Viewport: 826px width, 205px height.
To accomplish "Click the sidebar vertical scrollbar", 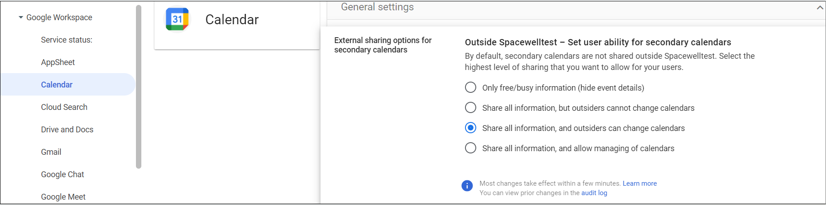I will [139, 87].
